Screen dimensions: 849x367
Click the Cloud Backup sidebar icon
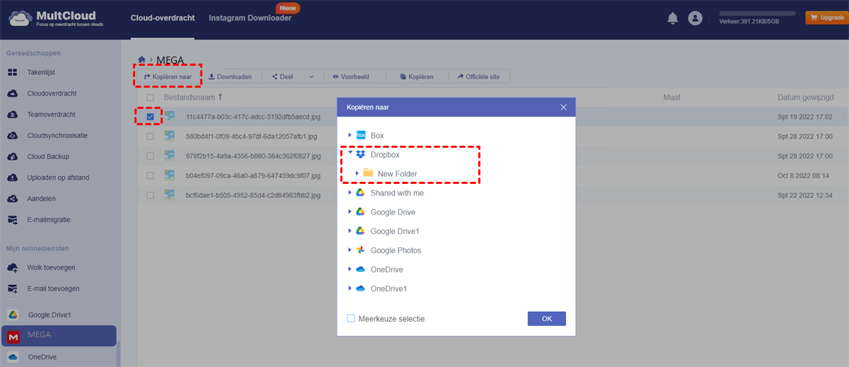(13, 157)
